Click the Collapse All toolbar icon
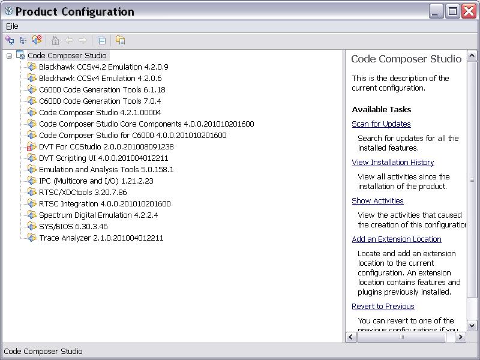Image resolution: width=480 pixels, height=360 pixels. pyautogui.click(x=102, y=40)
